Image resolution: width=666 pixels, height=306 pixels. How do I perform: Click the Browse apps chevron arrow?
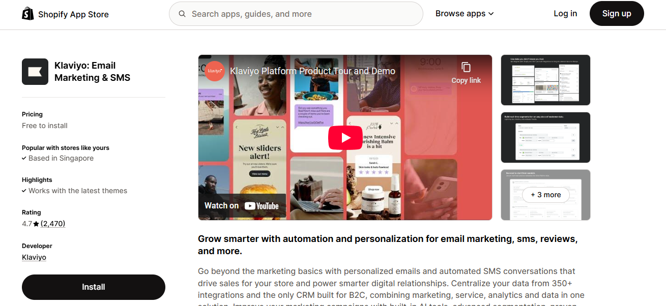[x=491, y=14]
